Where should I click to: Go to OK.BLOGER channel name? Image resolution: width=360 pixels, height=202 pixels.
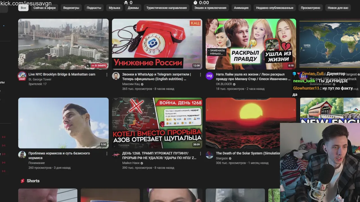[224, 84]
